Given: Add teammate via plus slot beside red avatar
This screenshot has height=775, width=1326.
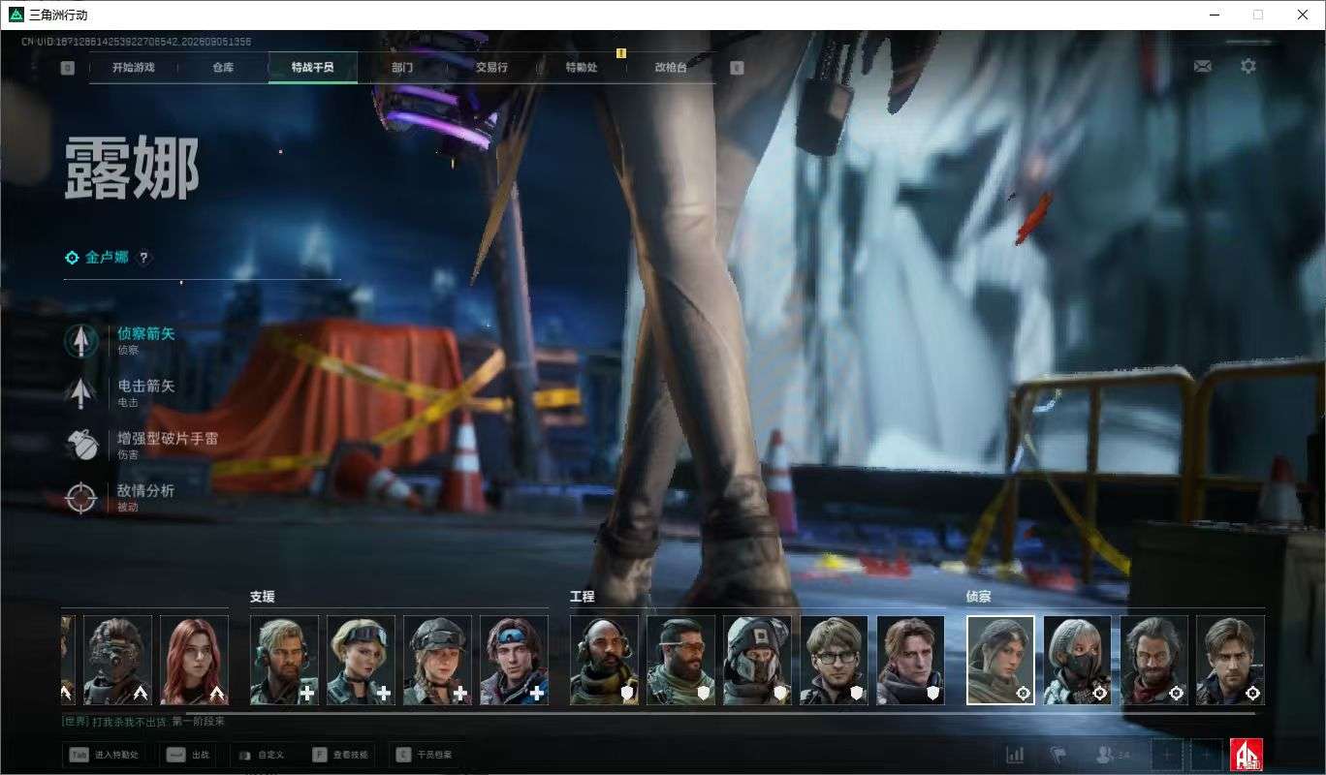Looking at the screenshot, I should (x=1206, y=755).
